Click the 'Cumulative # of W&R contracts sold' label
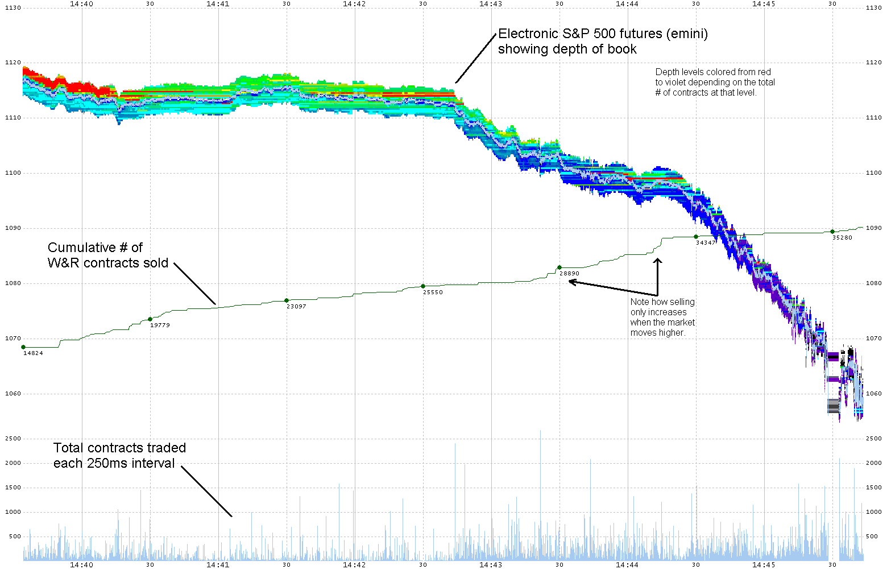The height and width of the screenshot is (569, 887). tap(107, 255)
